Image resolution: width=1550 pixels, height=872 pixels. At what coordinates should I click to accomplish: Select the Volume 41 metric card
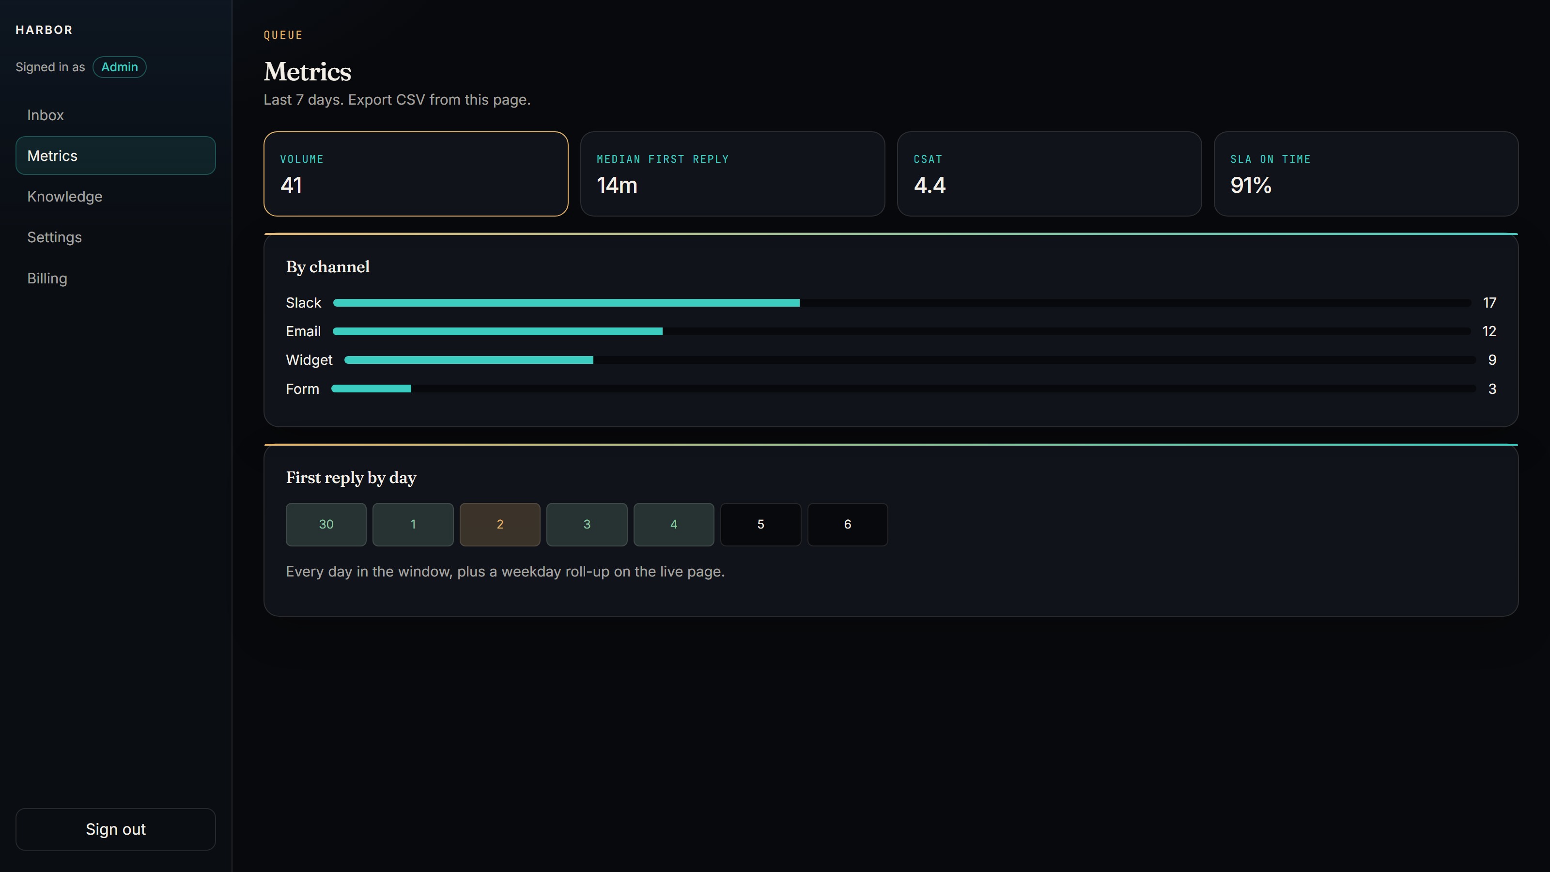[416, 174]
